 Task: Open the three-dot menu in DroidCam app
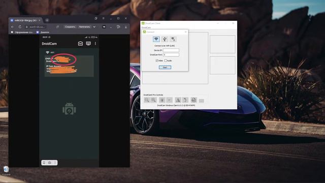pos(95,44)
